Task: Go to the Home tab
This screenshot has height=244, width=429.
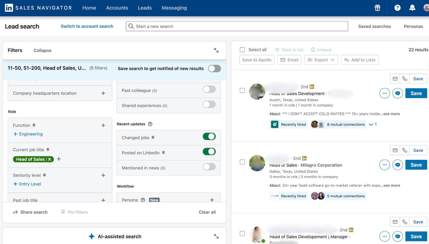Action: (x=89, y=8)
